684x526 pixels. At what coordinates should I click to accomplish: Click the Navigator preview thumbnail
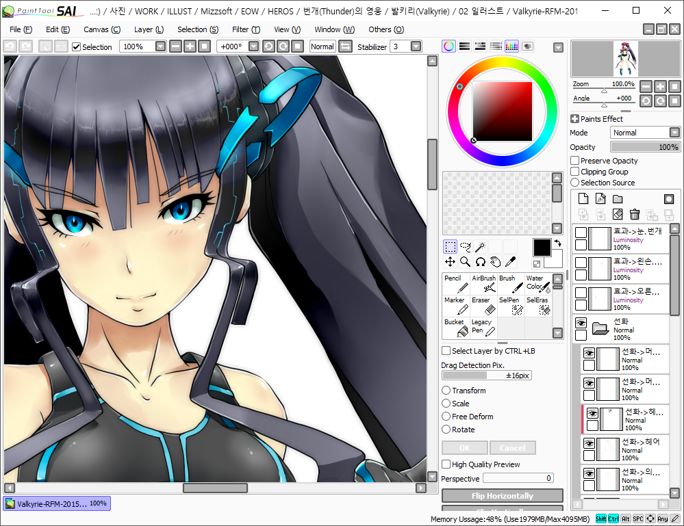626,59
